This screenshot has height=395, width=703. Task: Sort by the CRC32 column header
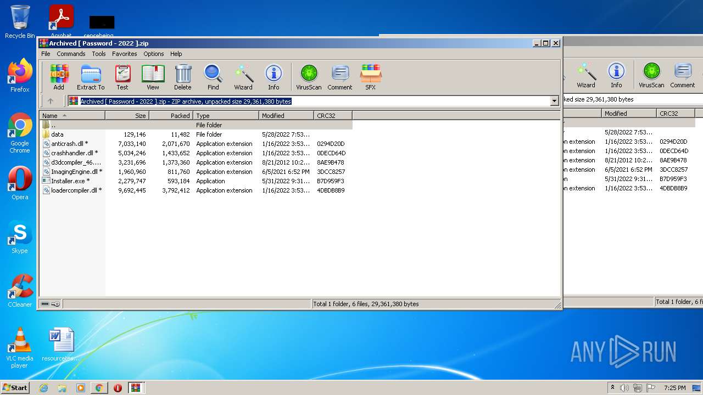[333, 116]
